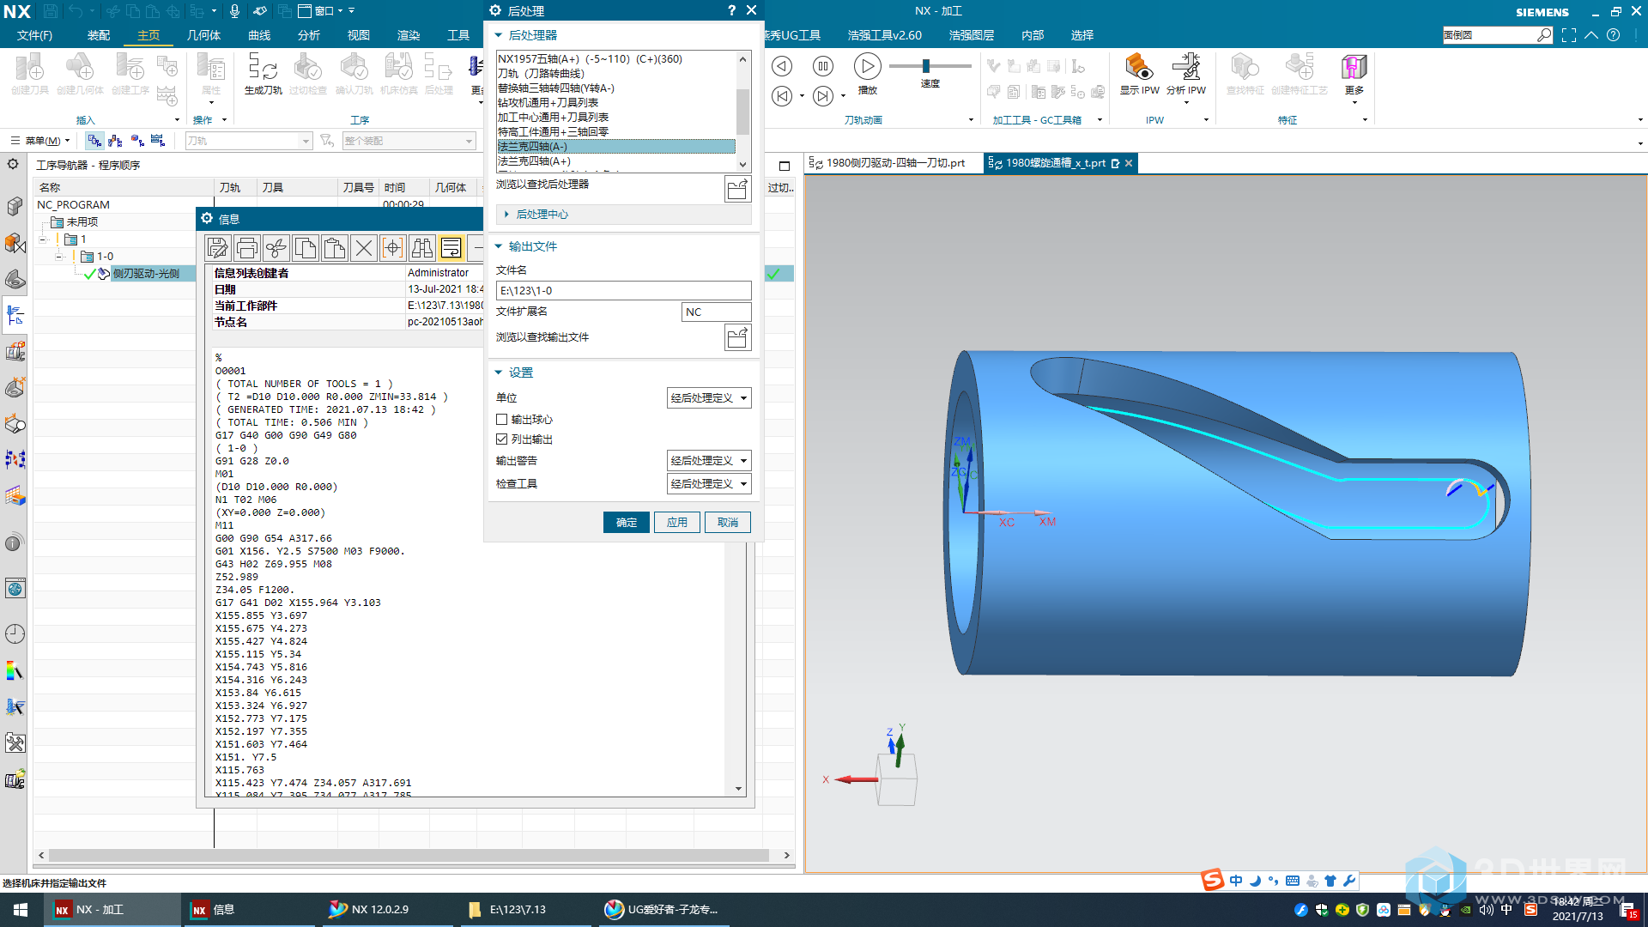This screenshot has height=927, width=1648.
Task: Click the Info window's delete (X) icon
Action: (364, 248)
